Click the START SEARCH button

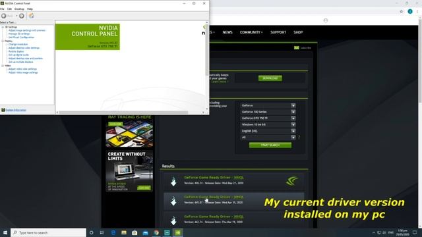[x=270, y=145]
